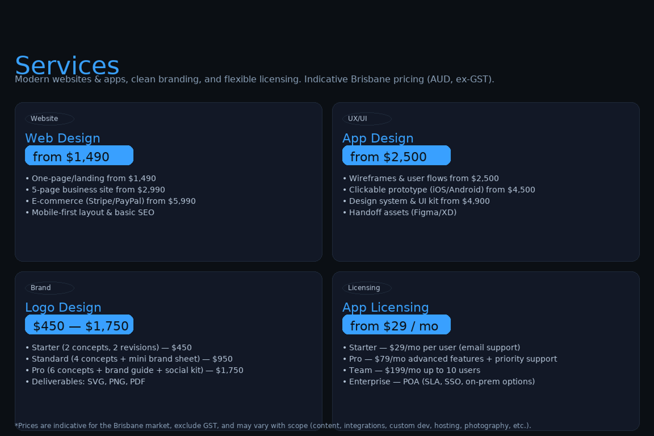Select the Brand category tag
The image size is (654, 436).
coord(49,288)
